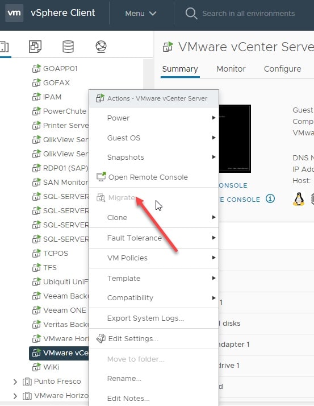Expand the Punto Fresco tree node
314x406 pixels.
click(15, 382)
